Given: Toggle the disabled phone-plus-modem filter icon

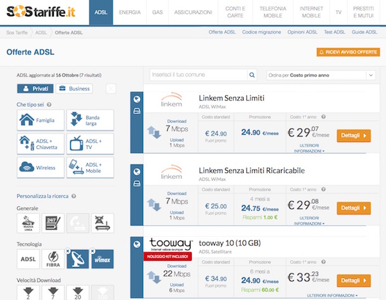Looking at the screenshot, I should coord(78,223).
